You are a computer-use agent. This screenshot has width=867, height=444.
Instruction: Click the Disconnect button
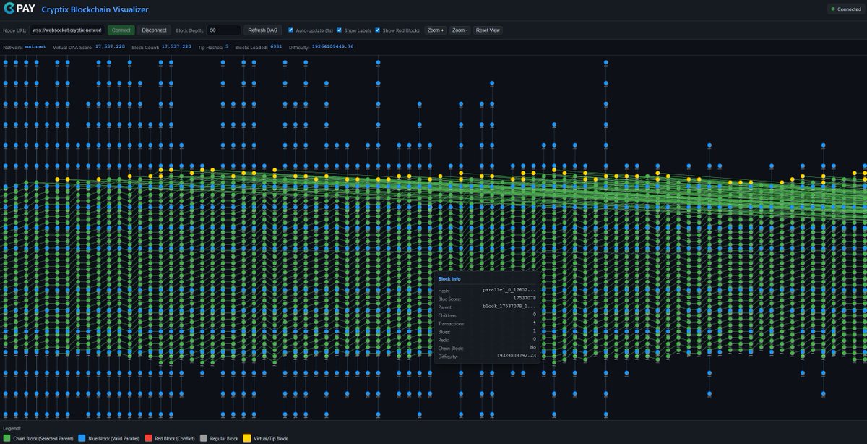point(154,30)
